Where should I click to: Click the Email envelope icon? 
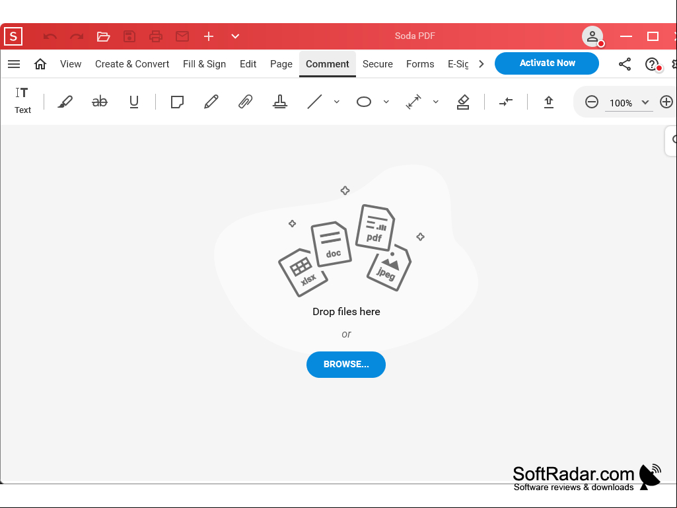point(182,36)
